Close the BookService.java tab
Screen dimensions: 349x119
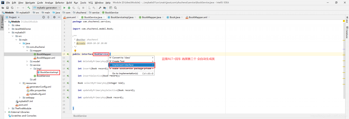(104, 17)
